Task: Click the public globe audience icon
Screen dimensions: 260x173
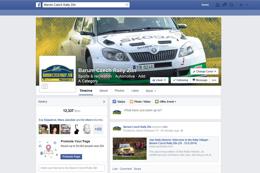Action: (x=182, y=131)
